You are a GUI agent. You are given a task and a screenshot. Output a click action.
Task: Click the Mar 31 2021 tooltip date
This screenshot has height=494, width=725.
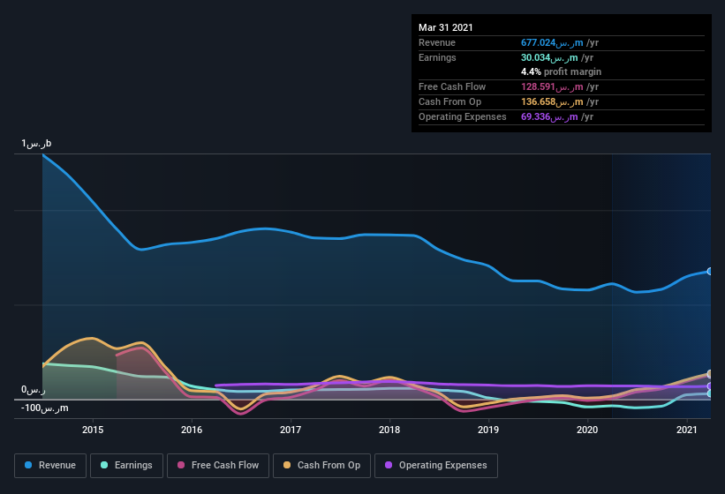click(446, 27)
